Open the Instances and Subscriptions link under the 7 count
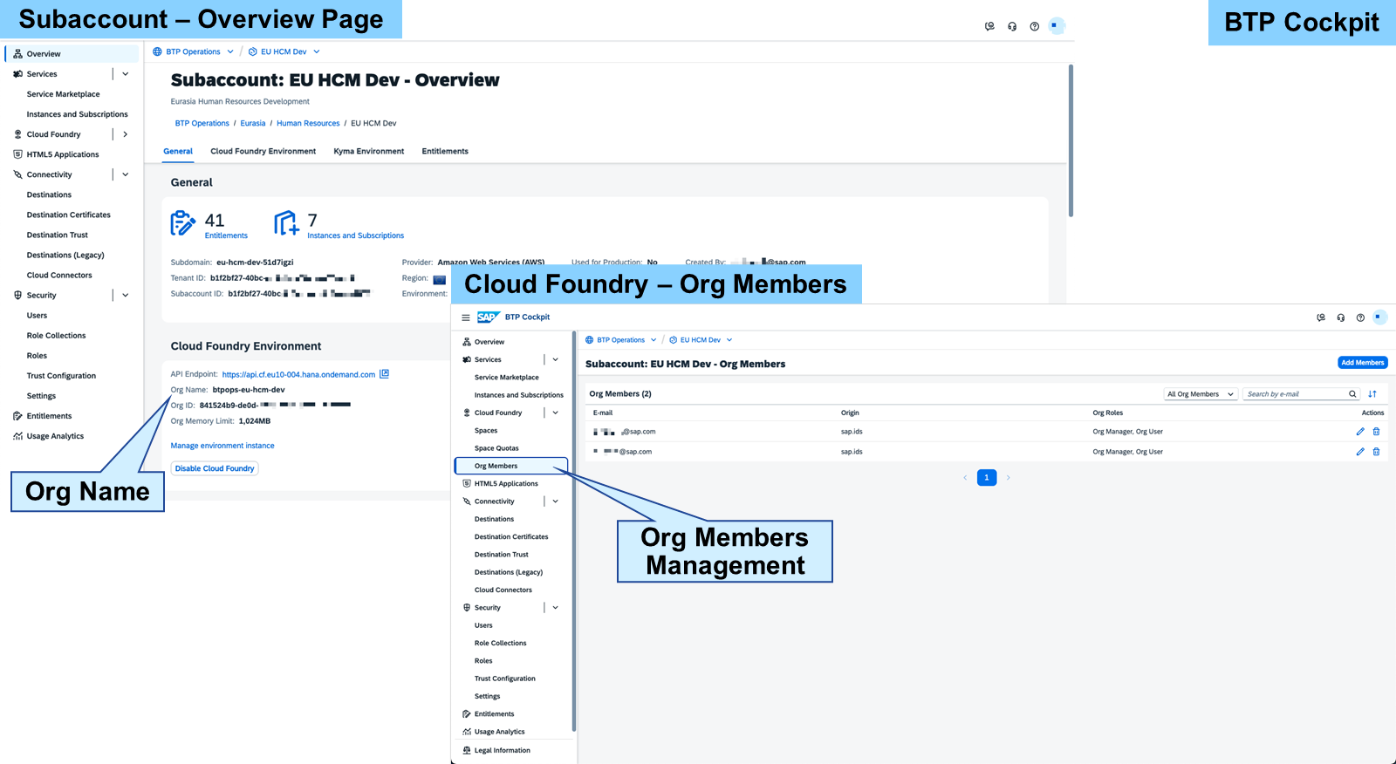 pyautogui.click(x=356, y=235)
